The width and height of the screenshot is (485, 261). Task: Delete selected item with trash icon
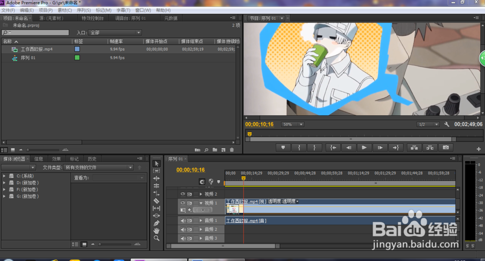coord(232,150)
